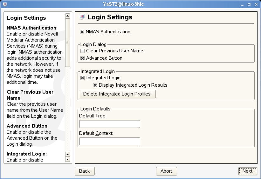Enable Clear Previous User Name option

click(83, 51)
